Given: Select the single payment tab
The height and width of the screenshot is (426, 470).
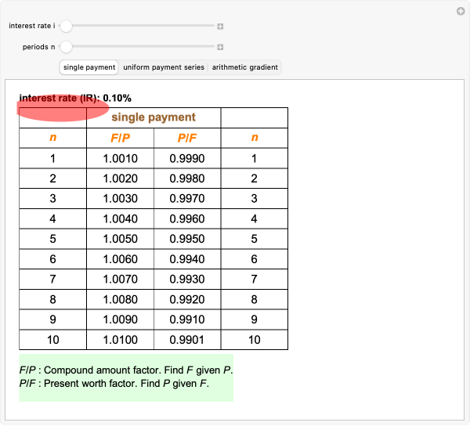Looking at the screenshot, I should coord(89,67).
